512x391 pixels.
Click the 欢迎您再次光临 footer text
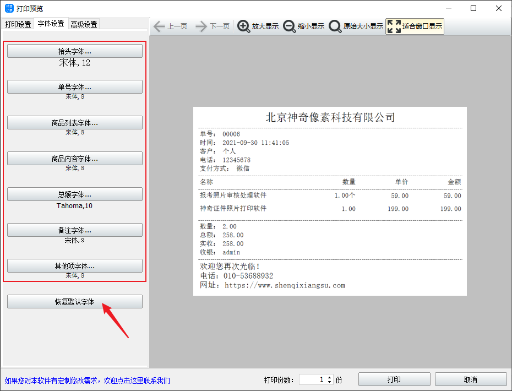[230, 266]
